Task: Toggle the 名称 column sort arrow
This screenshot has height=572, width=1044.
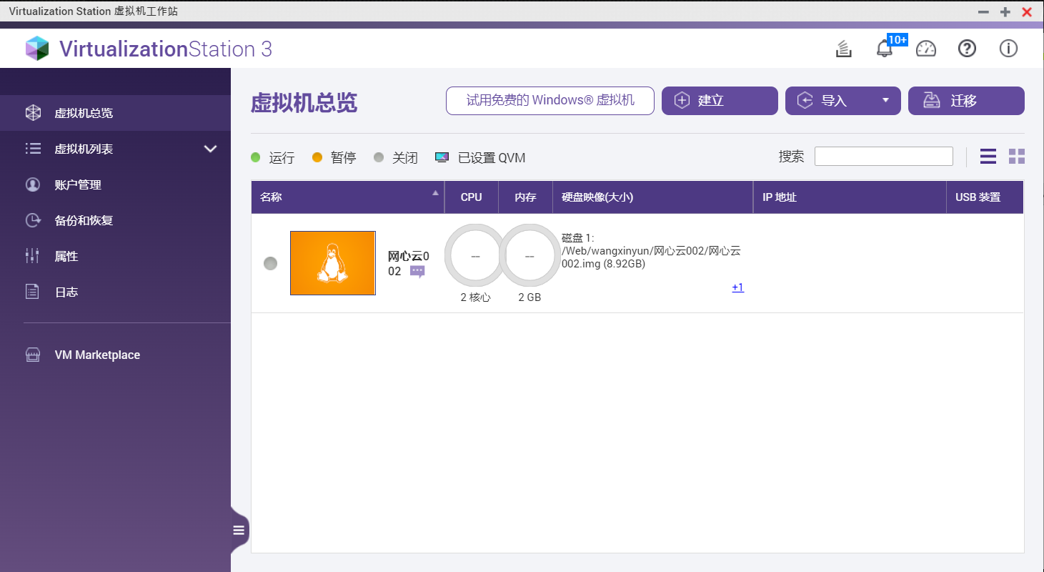Action: point(435,192)
